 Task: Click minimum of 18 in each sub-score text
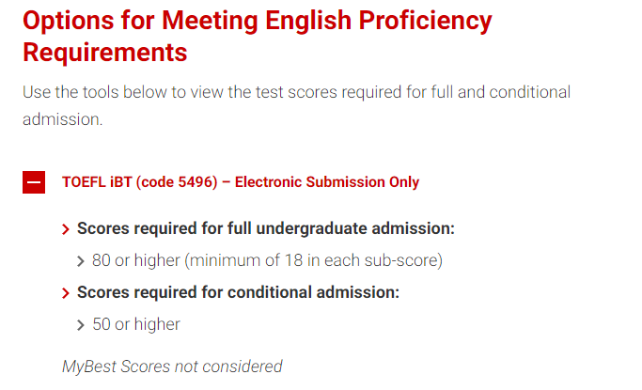(314, 260)
